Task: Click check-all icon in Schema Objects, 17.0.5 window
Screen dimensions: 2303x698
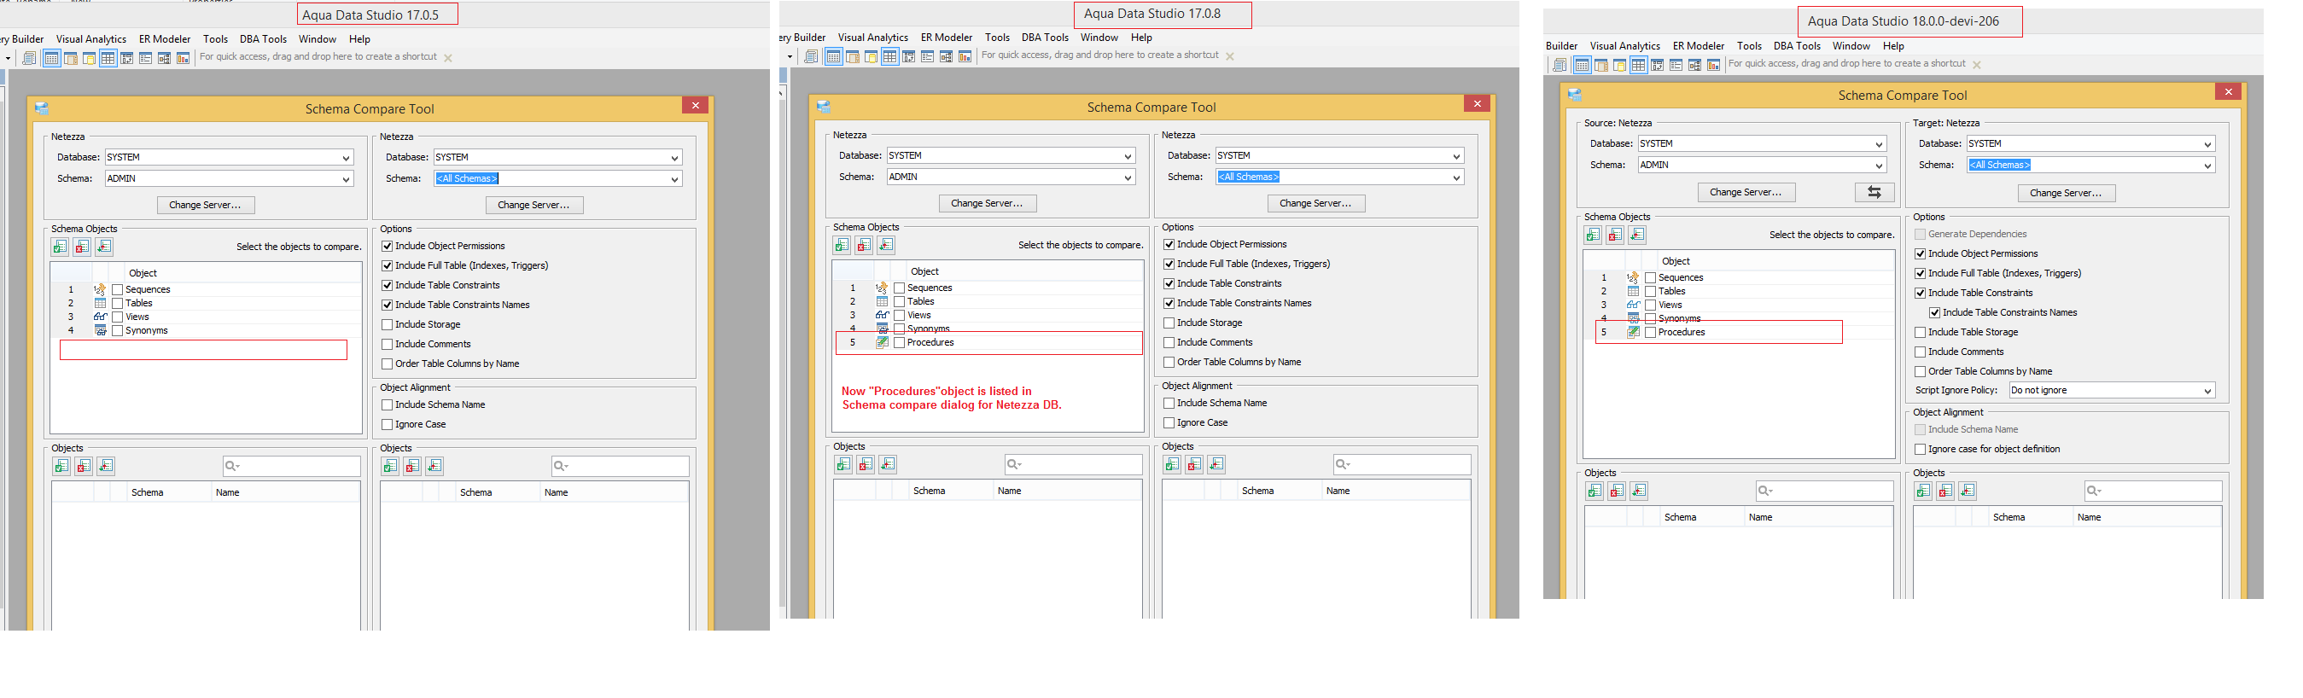Action: [x=60, y=247]
